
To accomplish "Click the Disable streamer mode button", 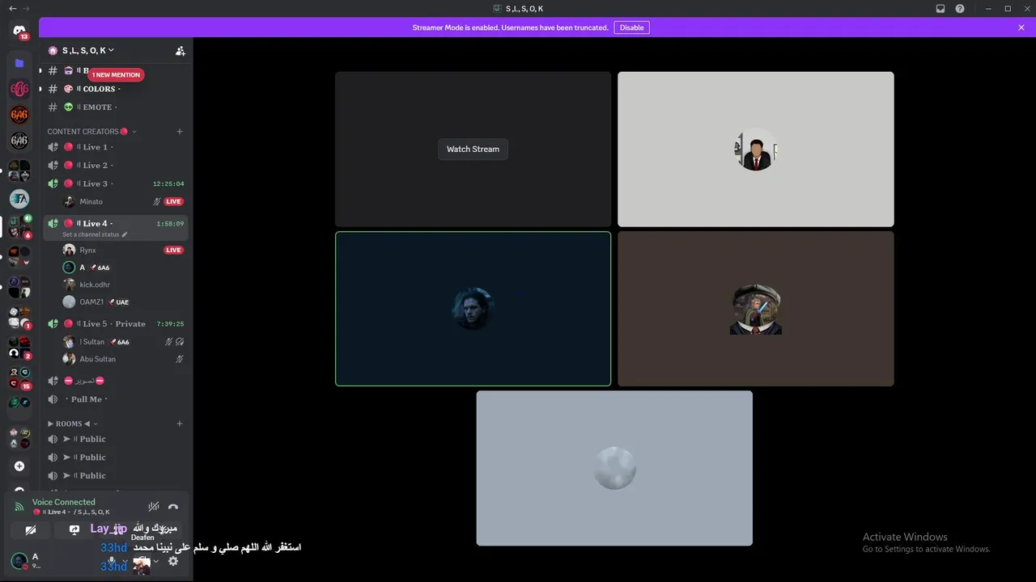I will pos(631,27).
